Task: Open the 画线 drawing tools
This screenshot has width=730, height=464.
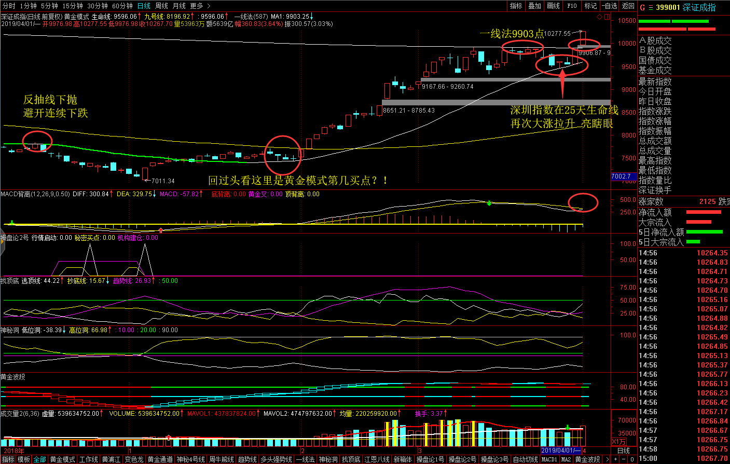Action: pos(554,6)
